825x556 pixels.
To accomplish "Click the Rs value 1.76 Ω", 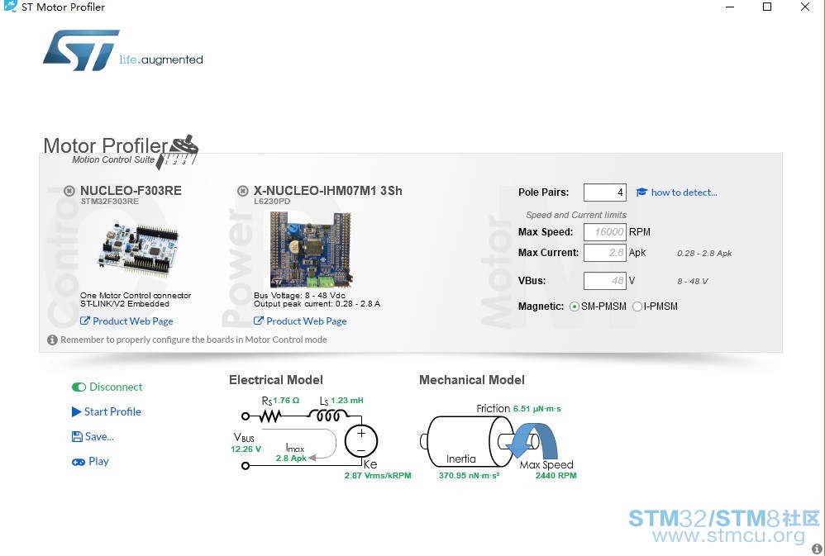I will tap(286, 401).
